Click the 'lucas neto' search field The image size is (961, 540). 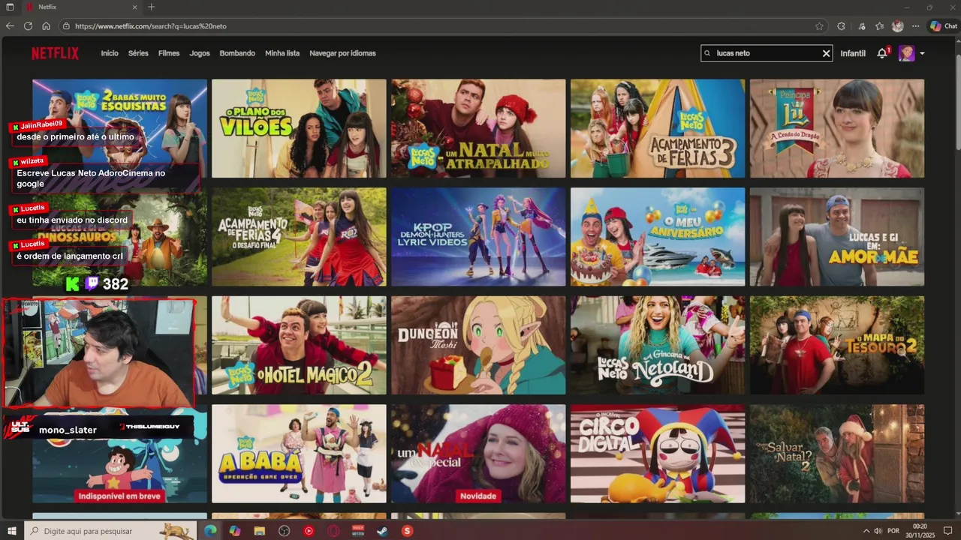tap(767, 53)
